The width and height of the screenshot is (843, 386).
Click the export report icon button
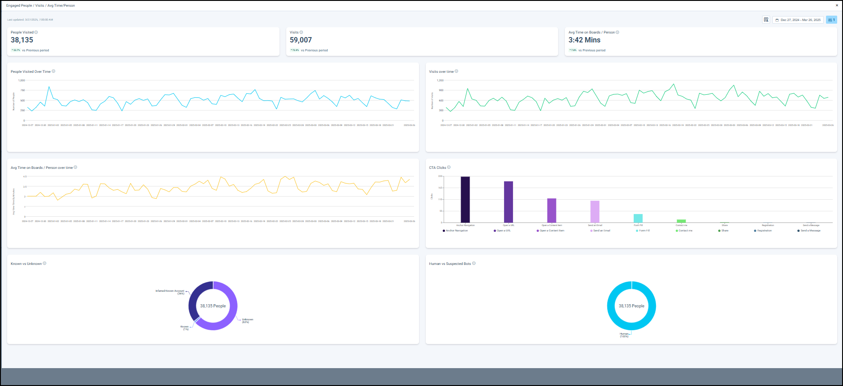pos(766,20)
